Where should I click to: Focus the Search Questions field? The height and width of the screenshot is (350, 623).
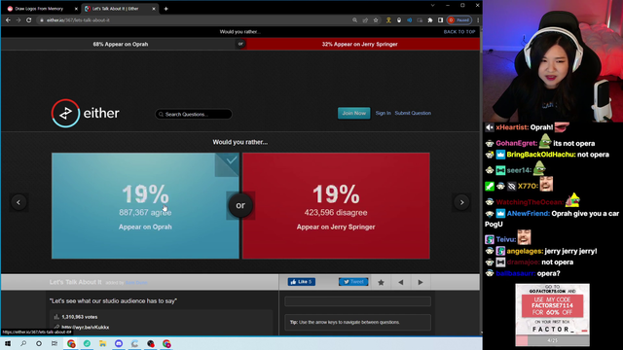point(194,115)
